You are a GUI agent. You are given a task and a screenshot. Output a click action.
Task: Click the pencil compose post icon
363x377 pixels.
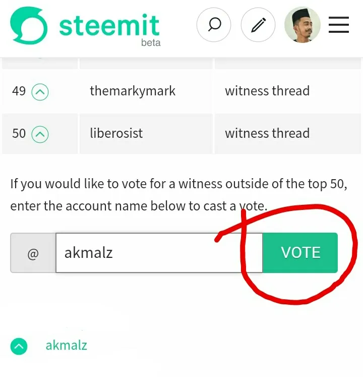(x=258, y=25)
